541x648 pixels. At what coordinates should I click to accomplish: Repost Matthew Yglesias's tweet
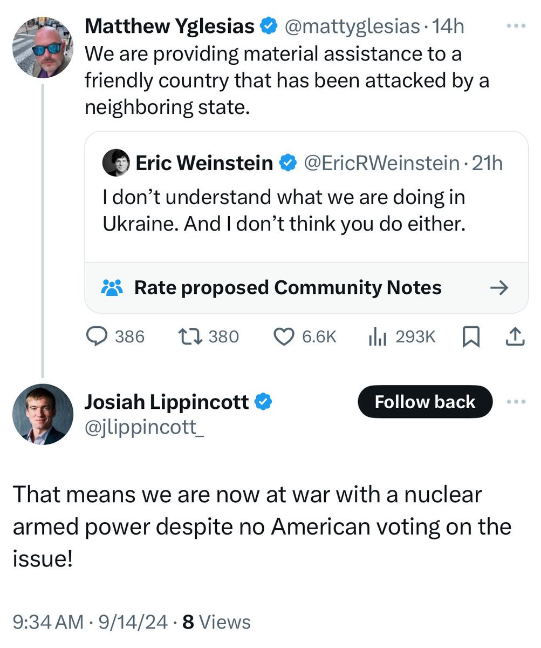click(190, 337)
